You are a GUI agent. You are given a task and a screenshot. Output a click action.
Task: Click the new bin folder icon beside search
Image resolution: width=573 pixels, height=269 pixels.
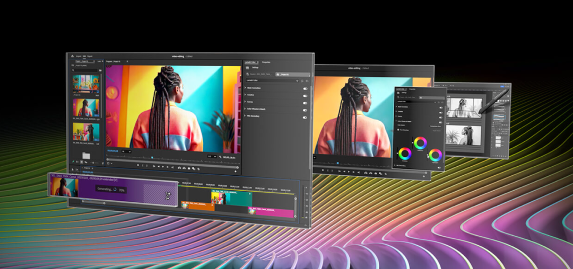[x=100, y=70]
